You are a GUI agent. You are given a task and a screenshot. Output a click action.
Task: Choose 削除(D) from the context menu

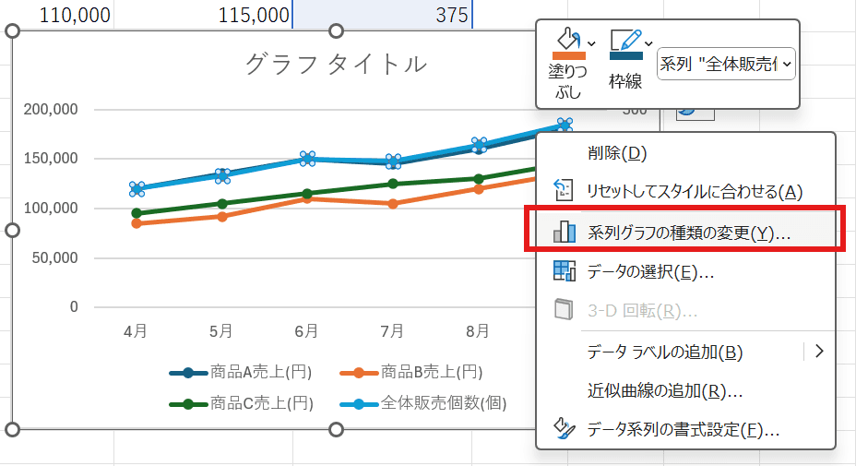coord(624,152)
